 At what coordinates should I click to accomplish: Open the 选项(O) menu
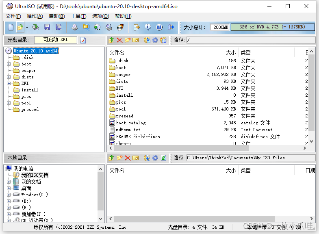click(100, 16)
